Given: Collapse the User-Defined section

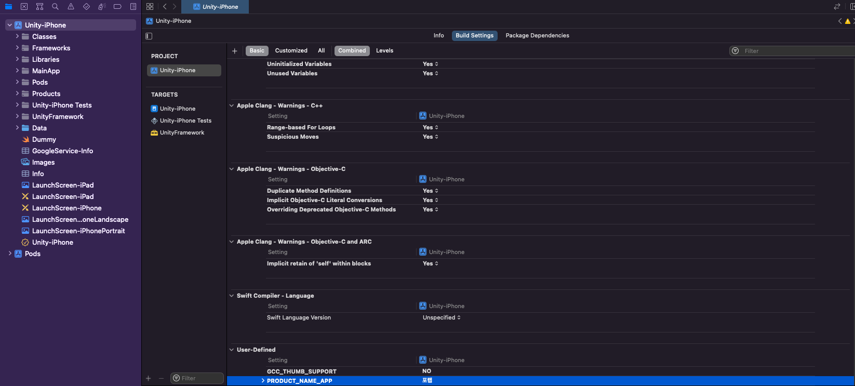Looking at the screenshot, I should pos(232,350).
